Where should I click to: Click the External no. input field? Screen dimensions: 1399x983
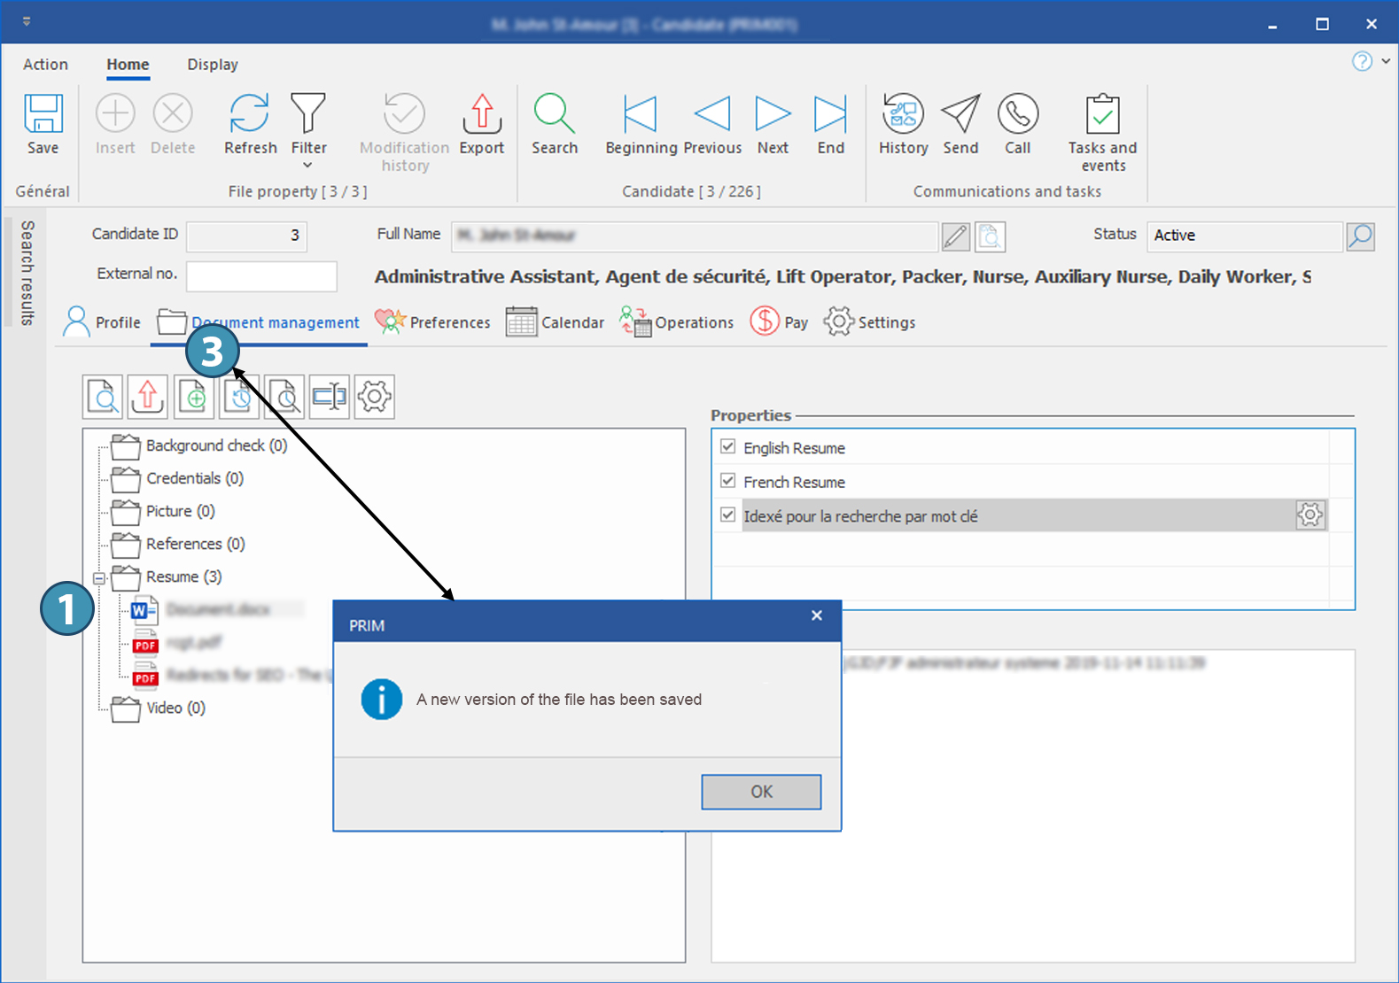pyautogui.click(x=261, y=275)
